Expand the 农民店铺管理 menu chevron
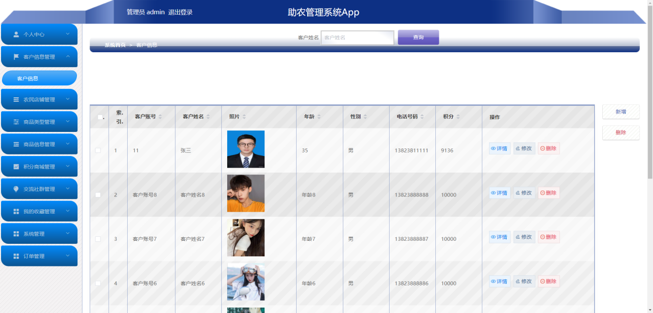 (68, 99)
